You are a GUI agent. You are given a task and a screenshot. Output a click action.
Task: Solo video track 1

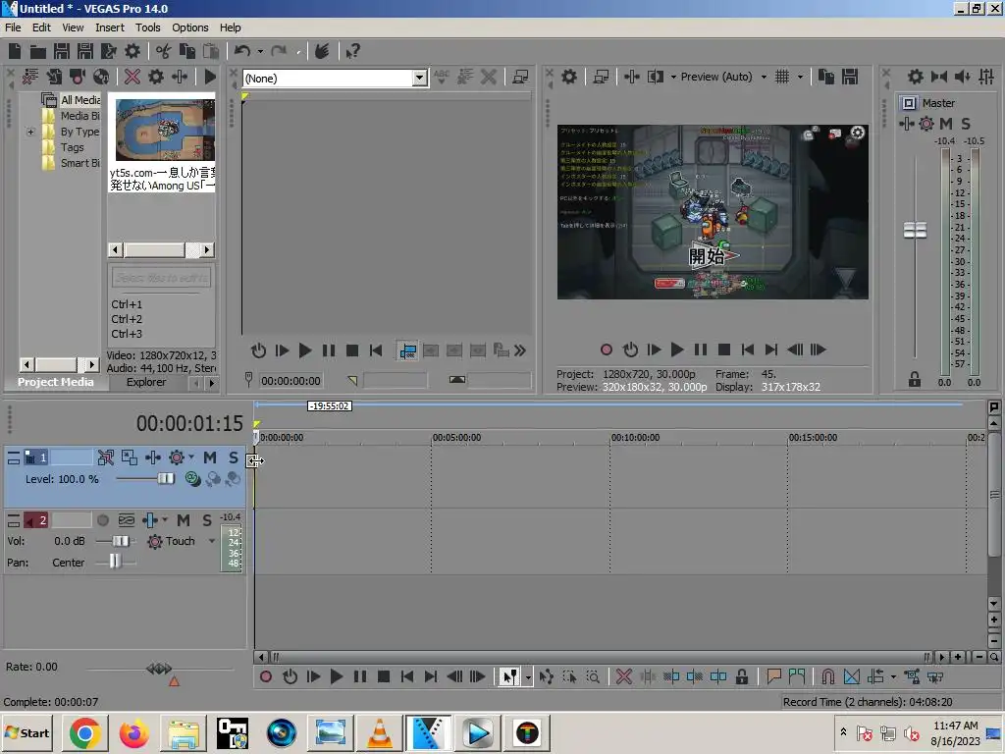[233, 458]
